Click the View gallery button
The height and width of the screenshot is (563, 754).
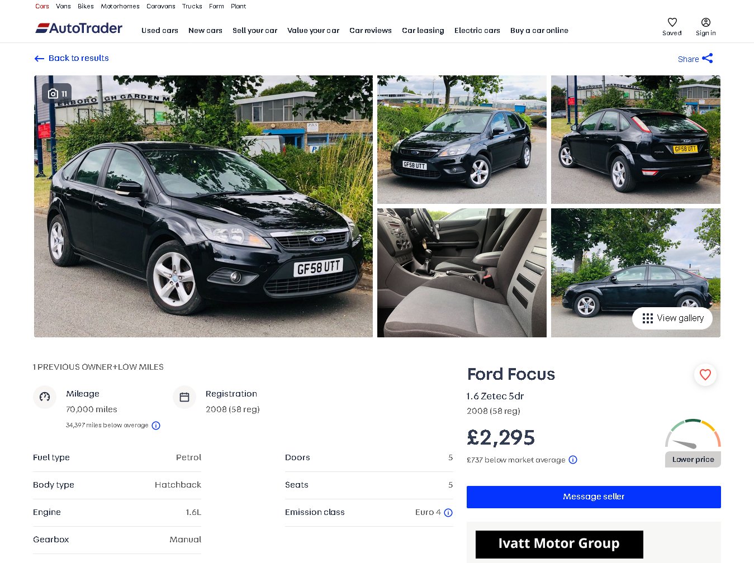click(672, 318)
